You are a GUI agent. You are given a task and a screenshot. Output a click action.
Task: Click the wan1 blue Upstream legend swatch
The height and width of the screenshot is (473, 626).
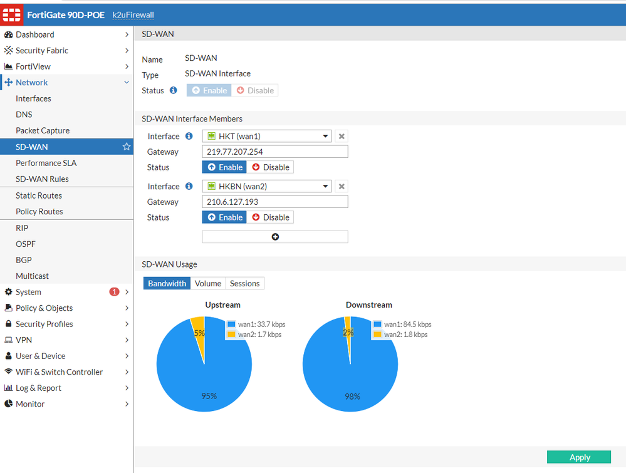(x=232, y=324)
